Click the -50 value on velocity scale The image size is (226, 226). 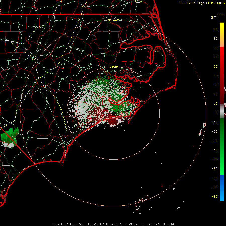(215, 159)
